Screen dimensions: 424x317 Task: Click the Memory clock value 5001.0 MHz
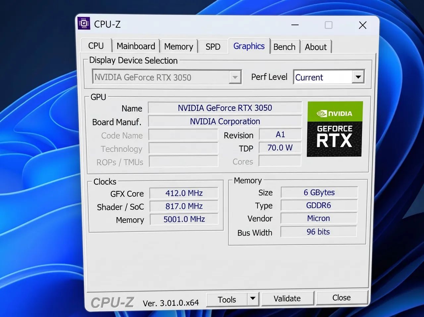point(184,219)
